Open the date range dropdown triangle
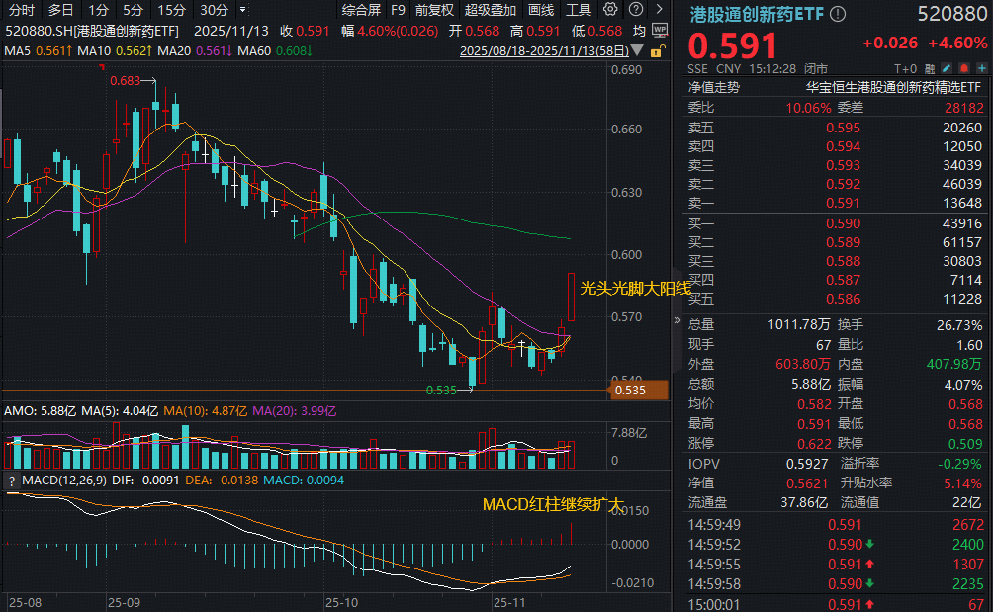This screenshot has width=993, height=612. point(638,49)
